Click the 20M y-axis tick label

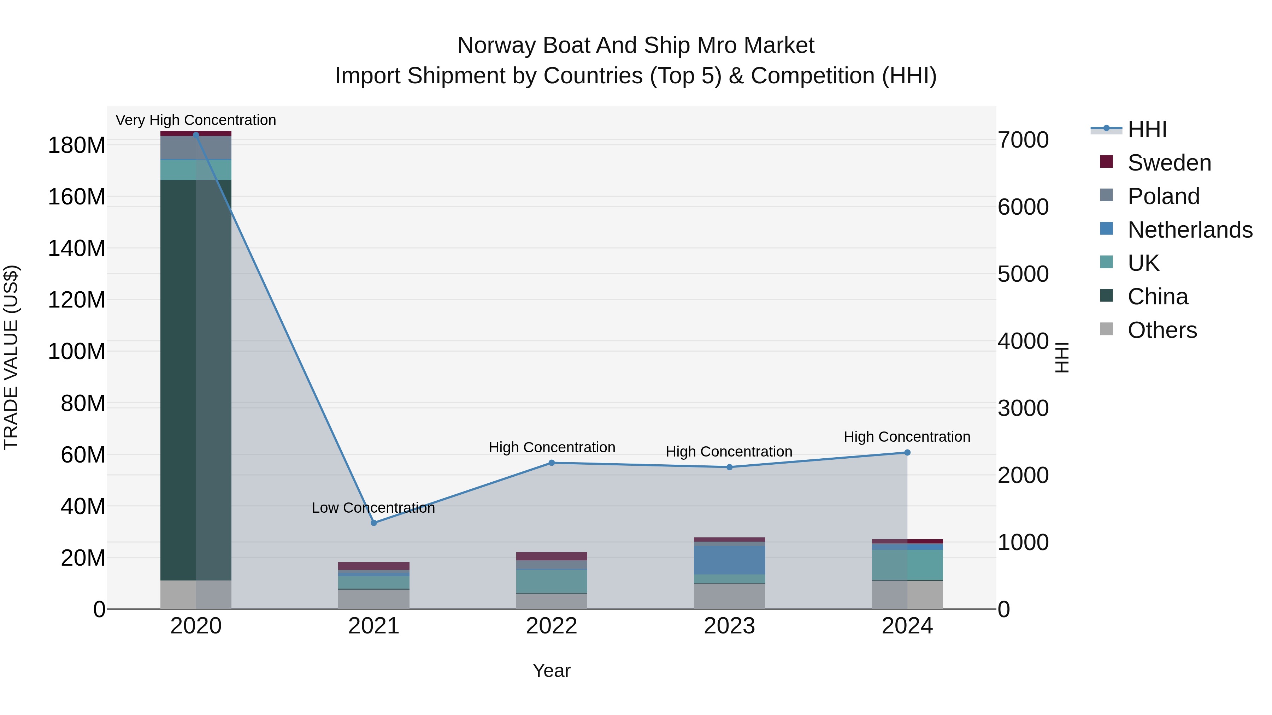click(x=83, y=558)
